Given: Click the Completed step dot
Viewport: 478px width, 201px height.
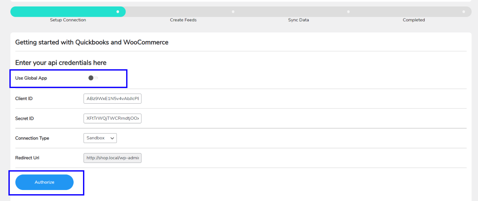Looking at the screenshot, I should point(464,12).
